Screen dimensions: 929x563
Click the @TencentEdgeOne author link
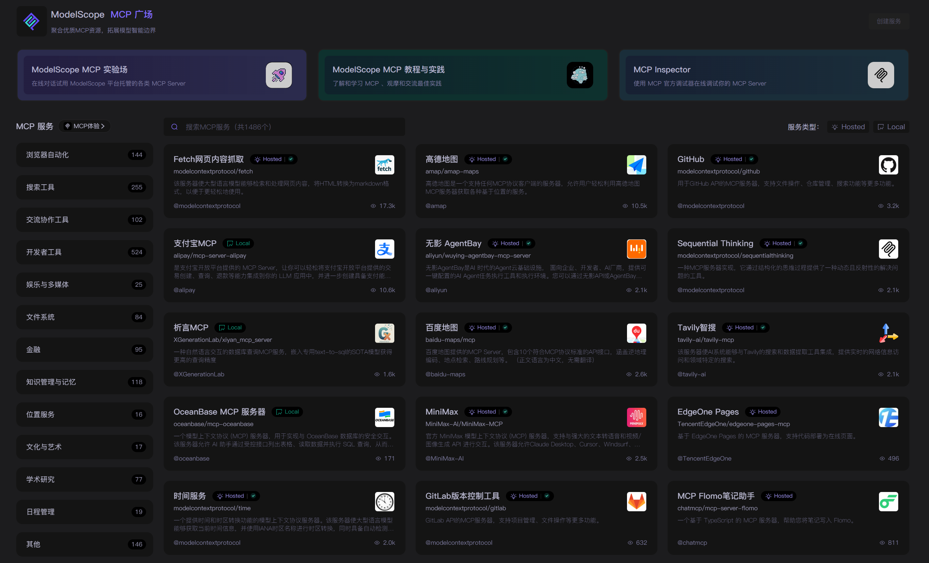(x=704, y=459)
